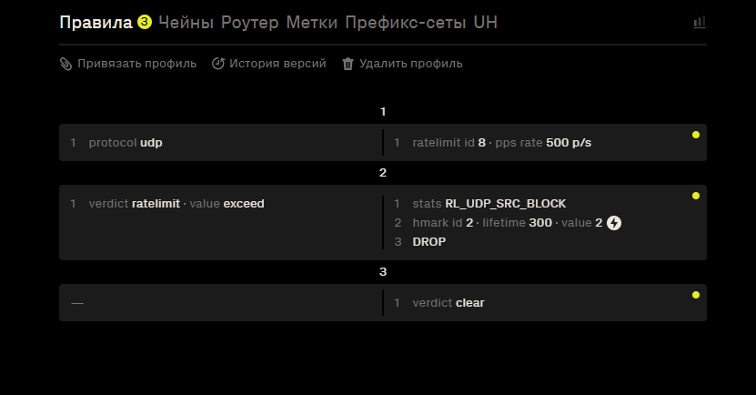Image resolution: width=756 pixels, height=395 pixels.
Task: Toggle yellow status dot on rule 3
Action: (696, 295)
